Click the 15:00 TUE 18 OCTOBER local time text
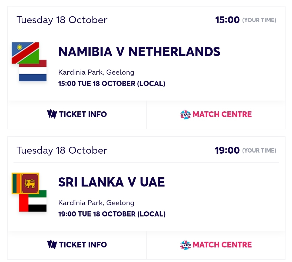Image resolution: width=292 pixels, height=262 pixels. (112, 84)
